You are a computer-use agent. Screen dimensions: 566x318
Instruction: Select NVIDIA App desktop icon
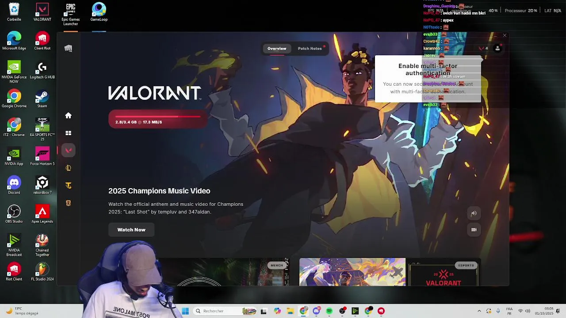(x=14, y=157)
